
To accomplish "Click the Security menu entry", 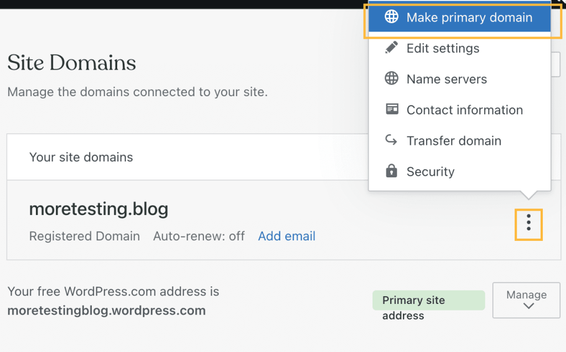I will pos(431,171).
